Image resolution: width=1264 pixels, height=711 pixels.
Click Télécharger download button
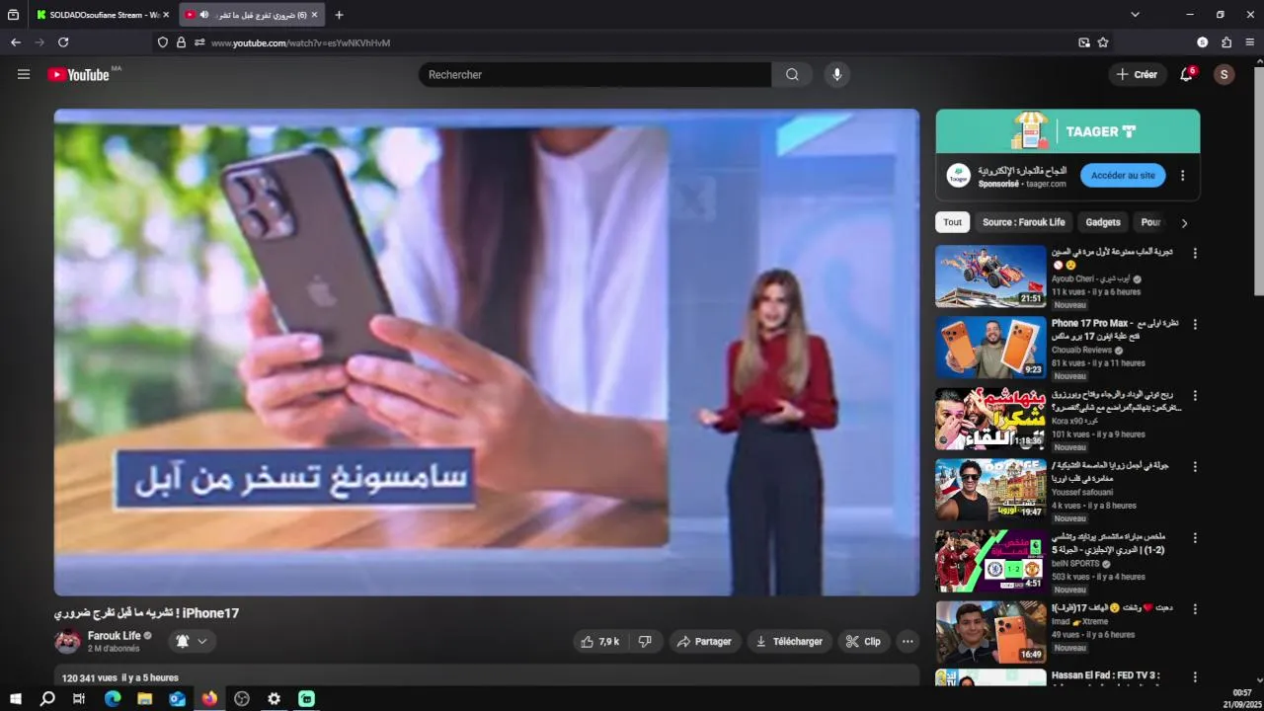[x=789, y=641]
